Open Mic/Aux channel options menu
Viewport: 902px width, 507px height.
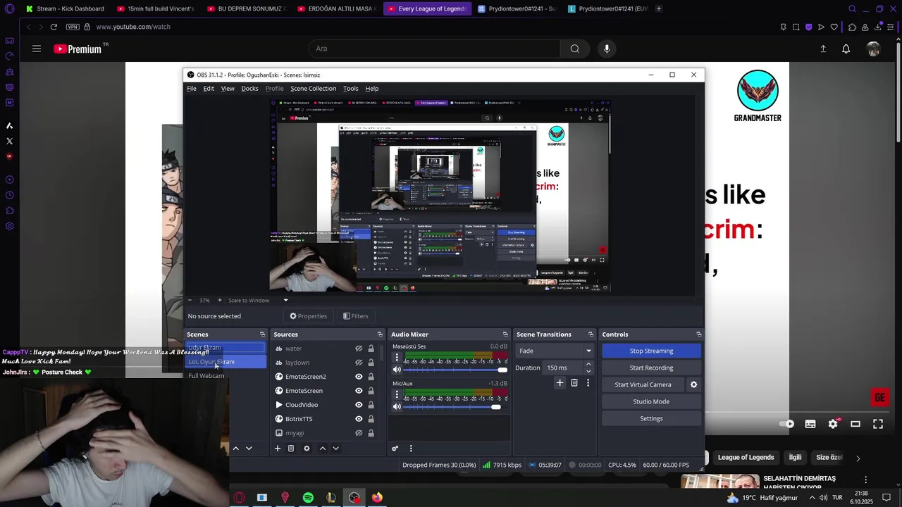click(x=397, y=394)
